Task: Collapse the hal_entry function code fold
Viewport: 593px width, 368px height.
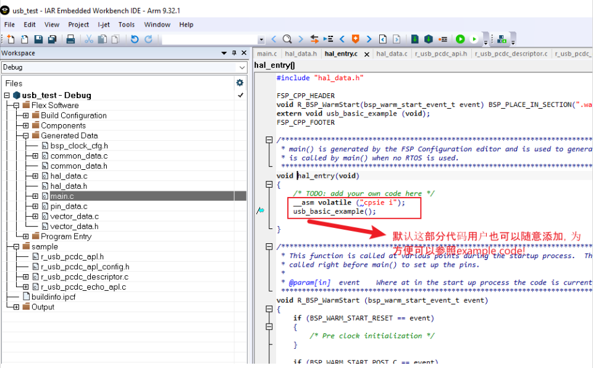Action: (269, 184)
